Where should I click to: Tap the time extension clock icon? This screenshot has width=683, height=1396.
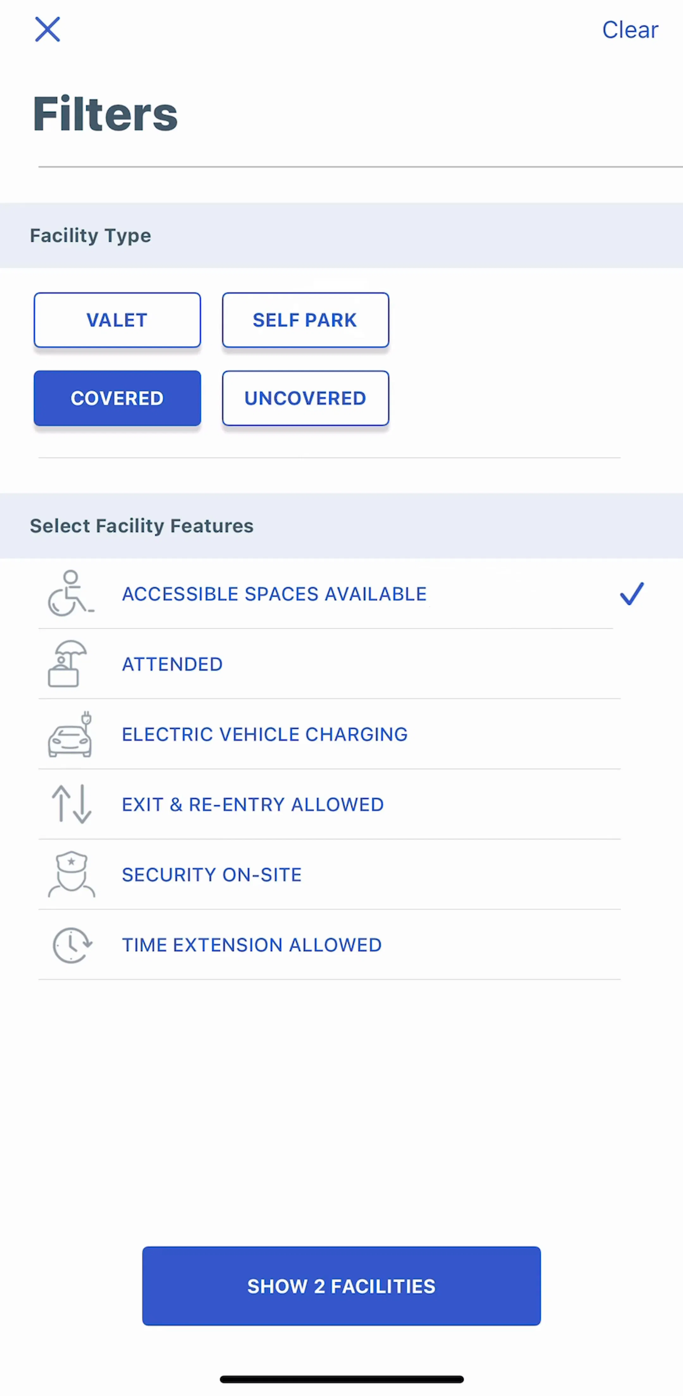pos(72,945)
